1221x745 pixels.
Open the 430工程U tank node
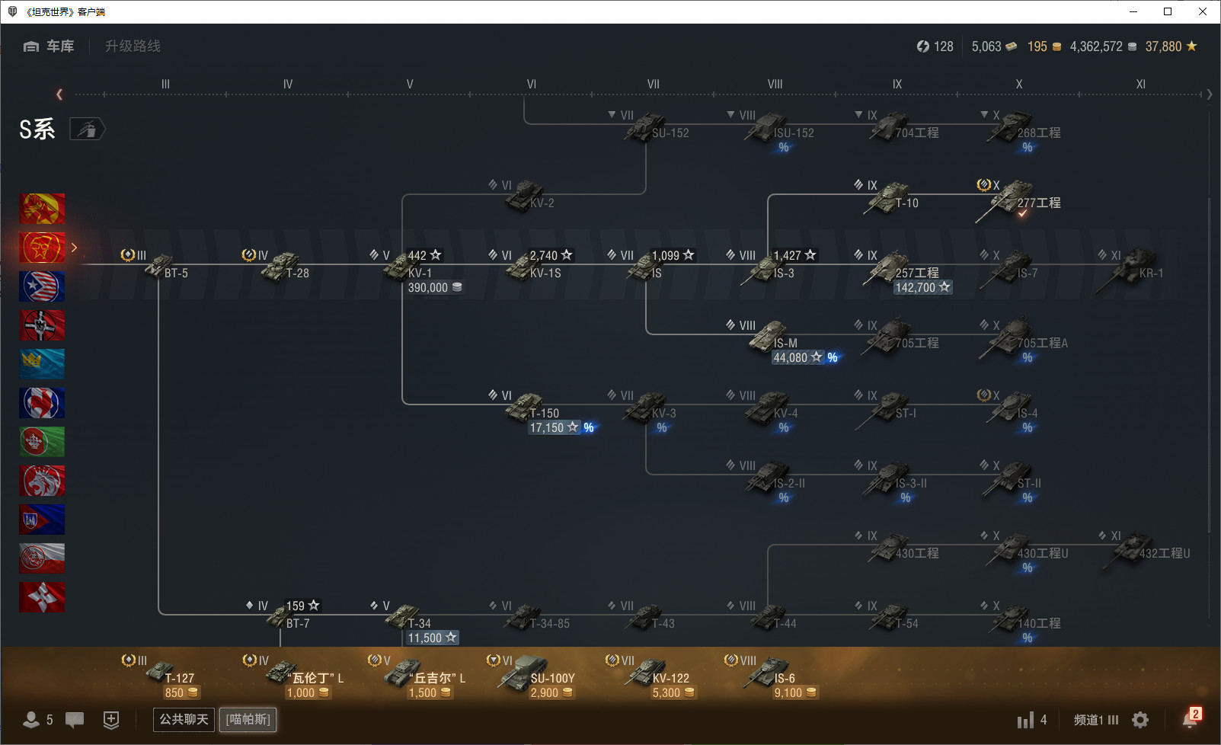[x=1024, y=552]
